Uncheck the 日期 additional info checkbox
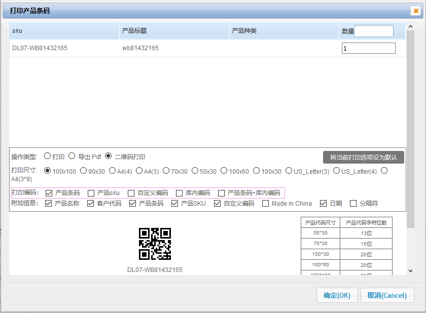426x313 pixels. pos(324,204)
